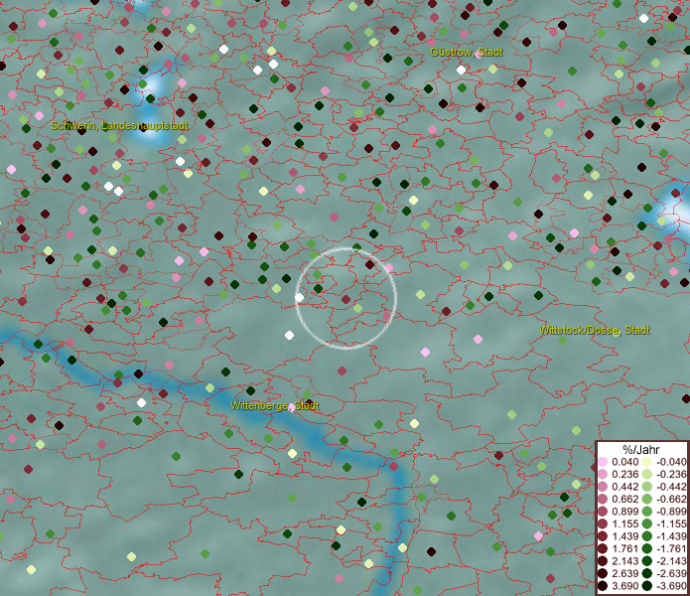Click the legend value 1.155
Viewport: 690px width, 596px height.
(624, 523)
